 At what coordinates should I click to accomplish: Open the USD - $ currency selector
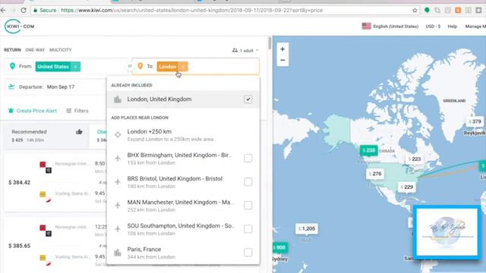click(433, 27)
